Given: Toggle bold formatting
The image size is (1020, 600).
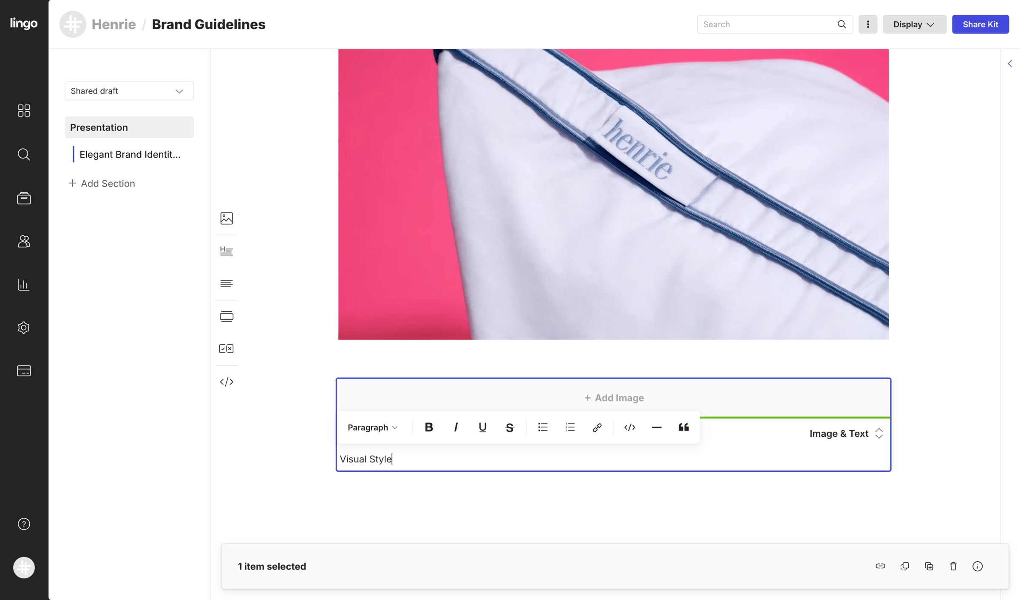Looking at the screenshot, I should point(429,427).
